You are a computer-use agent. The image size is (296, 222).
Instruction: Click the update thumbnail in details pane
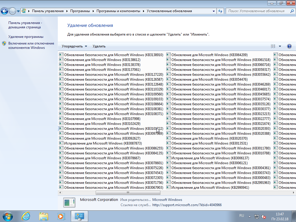[69, 202]
